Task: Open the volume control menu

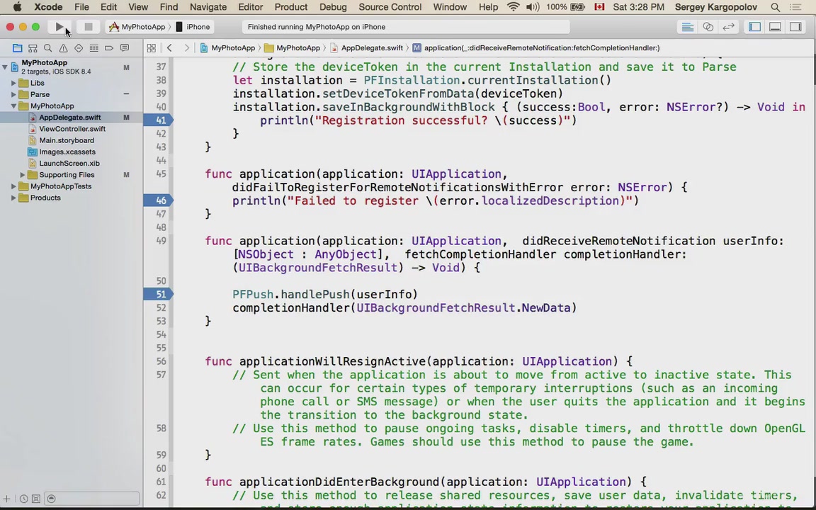Action: pos(533,7)
